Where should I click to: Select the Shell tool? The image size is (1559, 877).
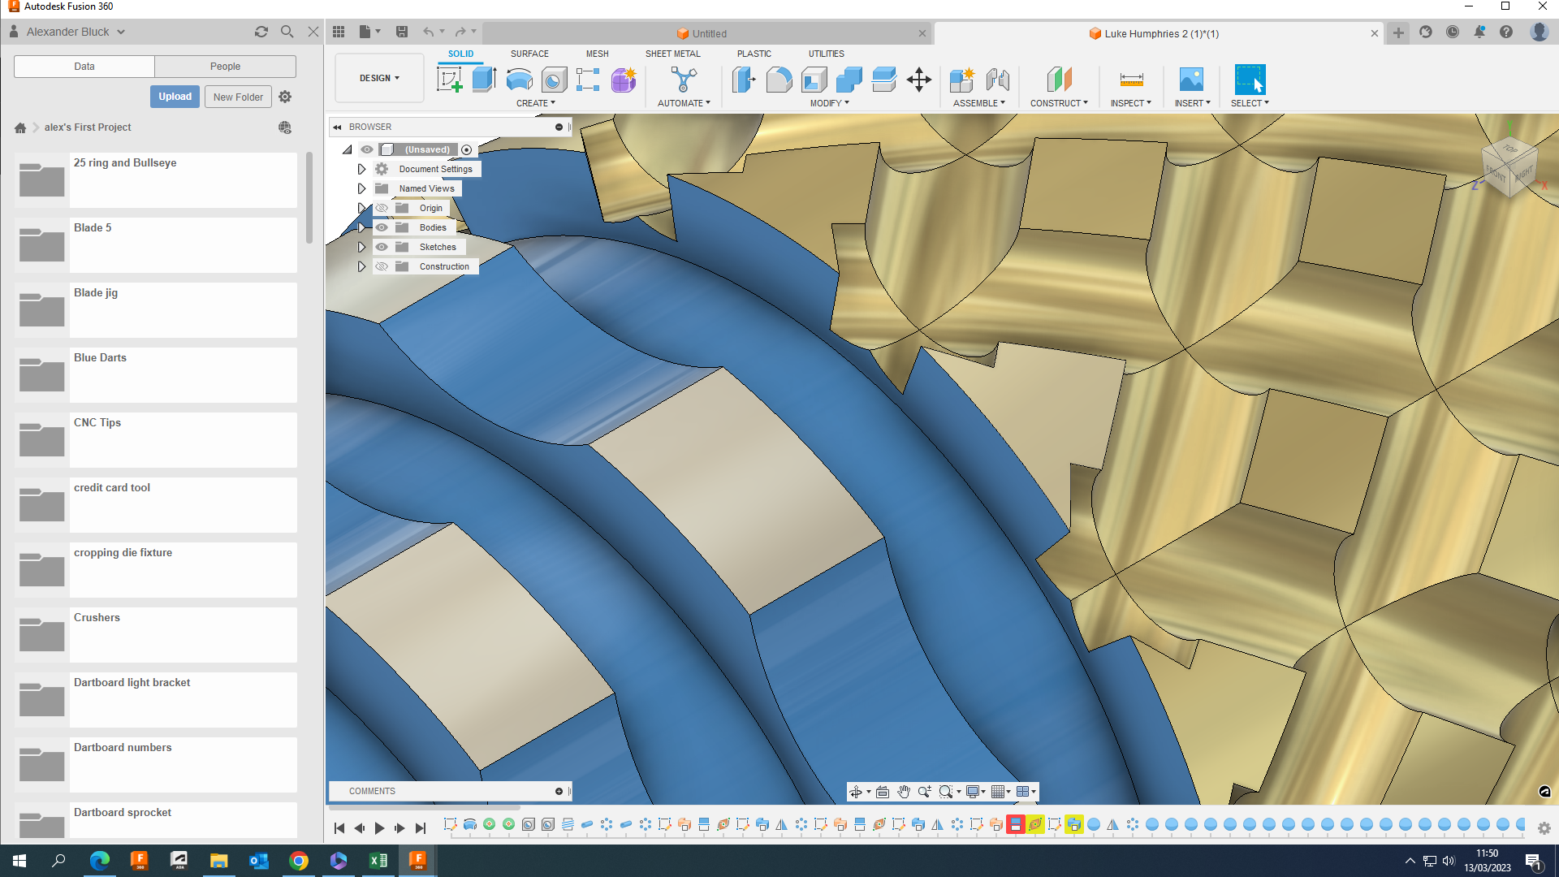point(814,80)
